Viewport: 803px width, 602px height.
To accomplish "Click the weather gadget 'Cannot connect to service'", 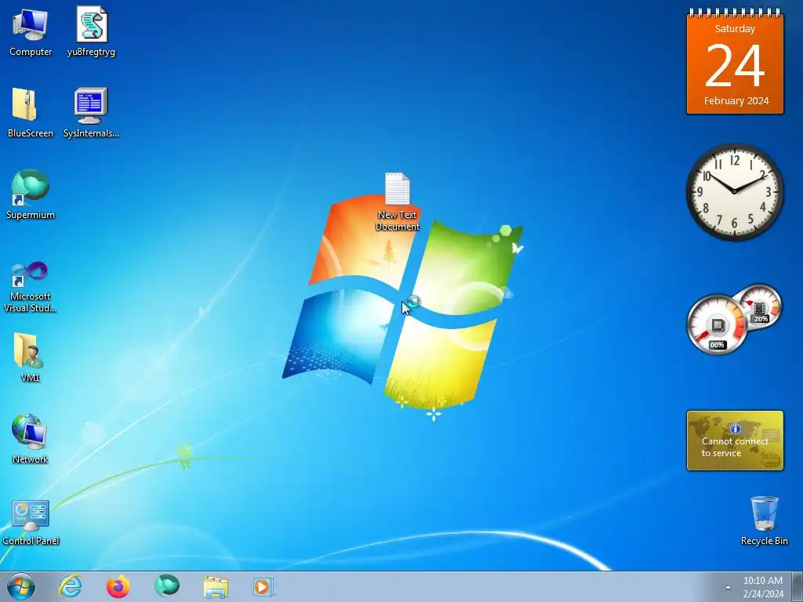I will pos(735,441).
